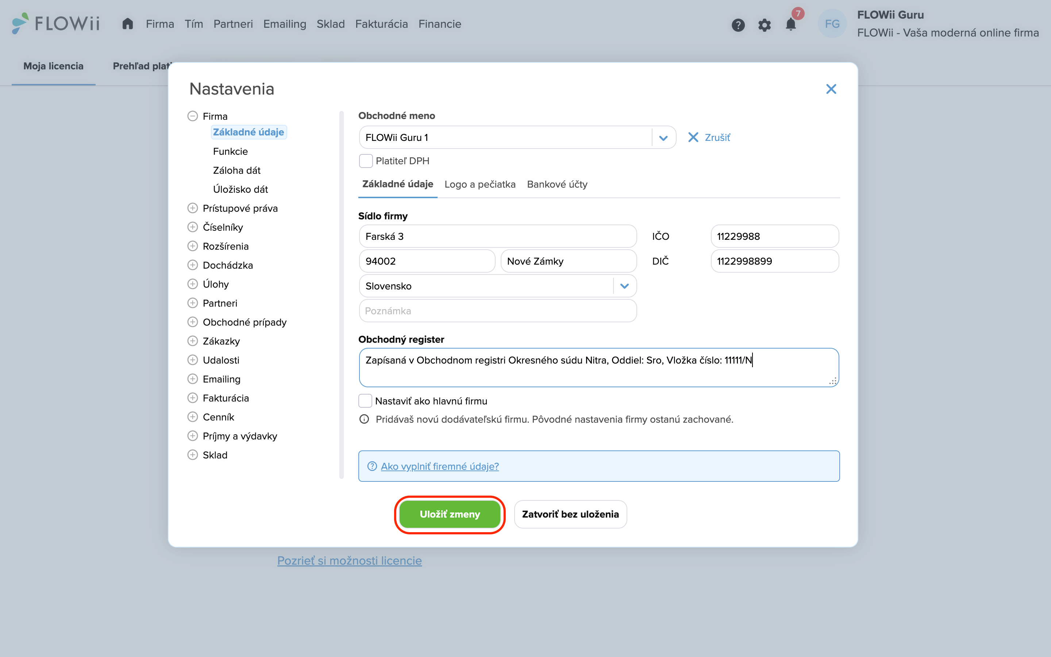Open Partneri in the top menu
Viewport: 1051px width, 657px height.
tap(233, 24)
